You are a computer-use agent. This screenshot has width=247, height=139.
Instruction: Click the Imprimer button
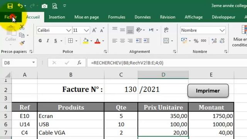[208, 91]
